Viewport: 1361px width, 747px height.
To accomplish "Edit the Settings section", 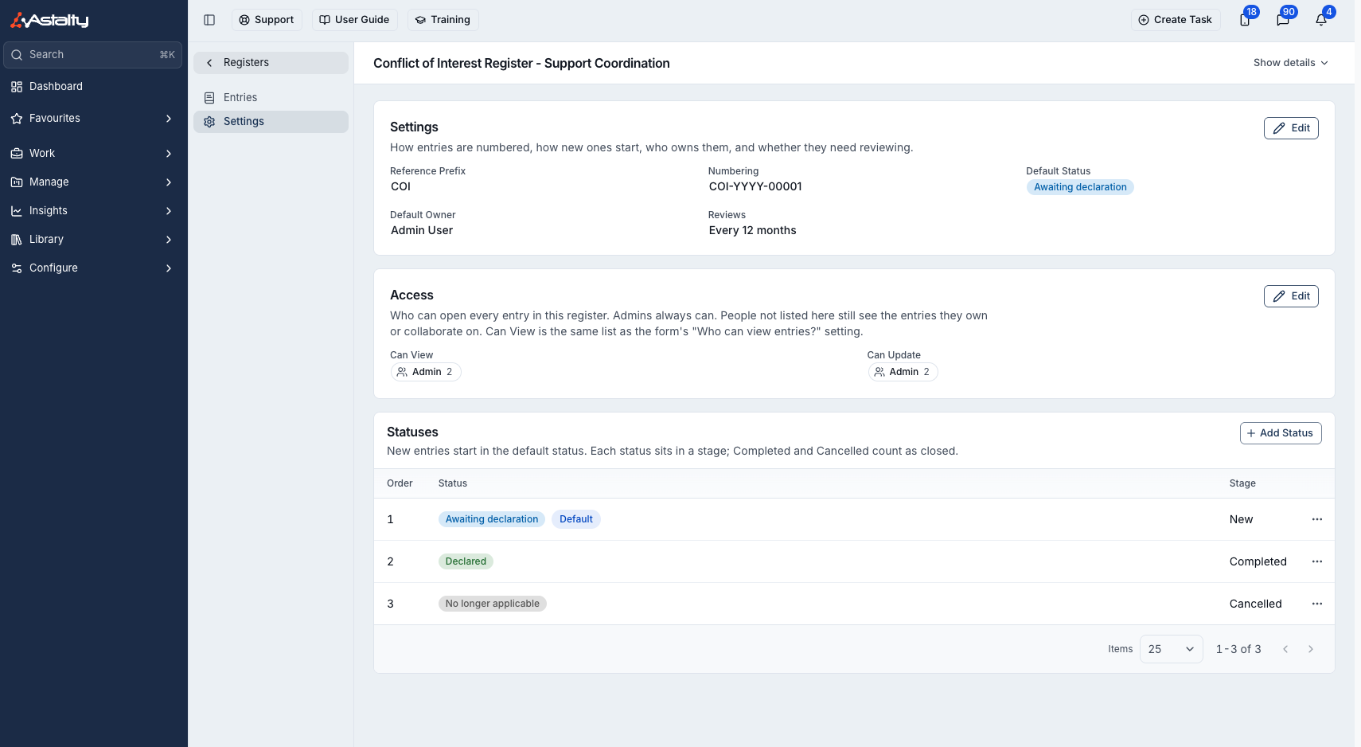I will [x=1291, y=128].
